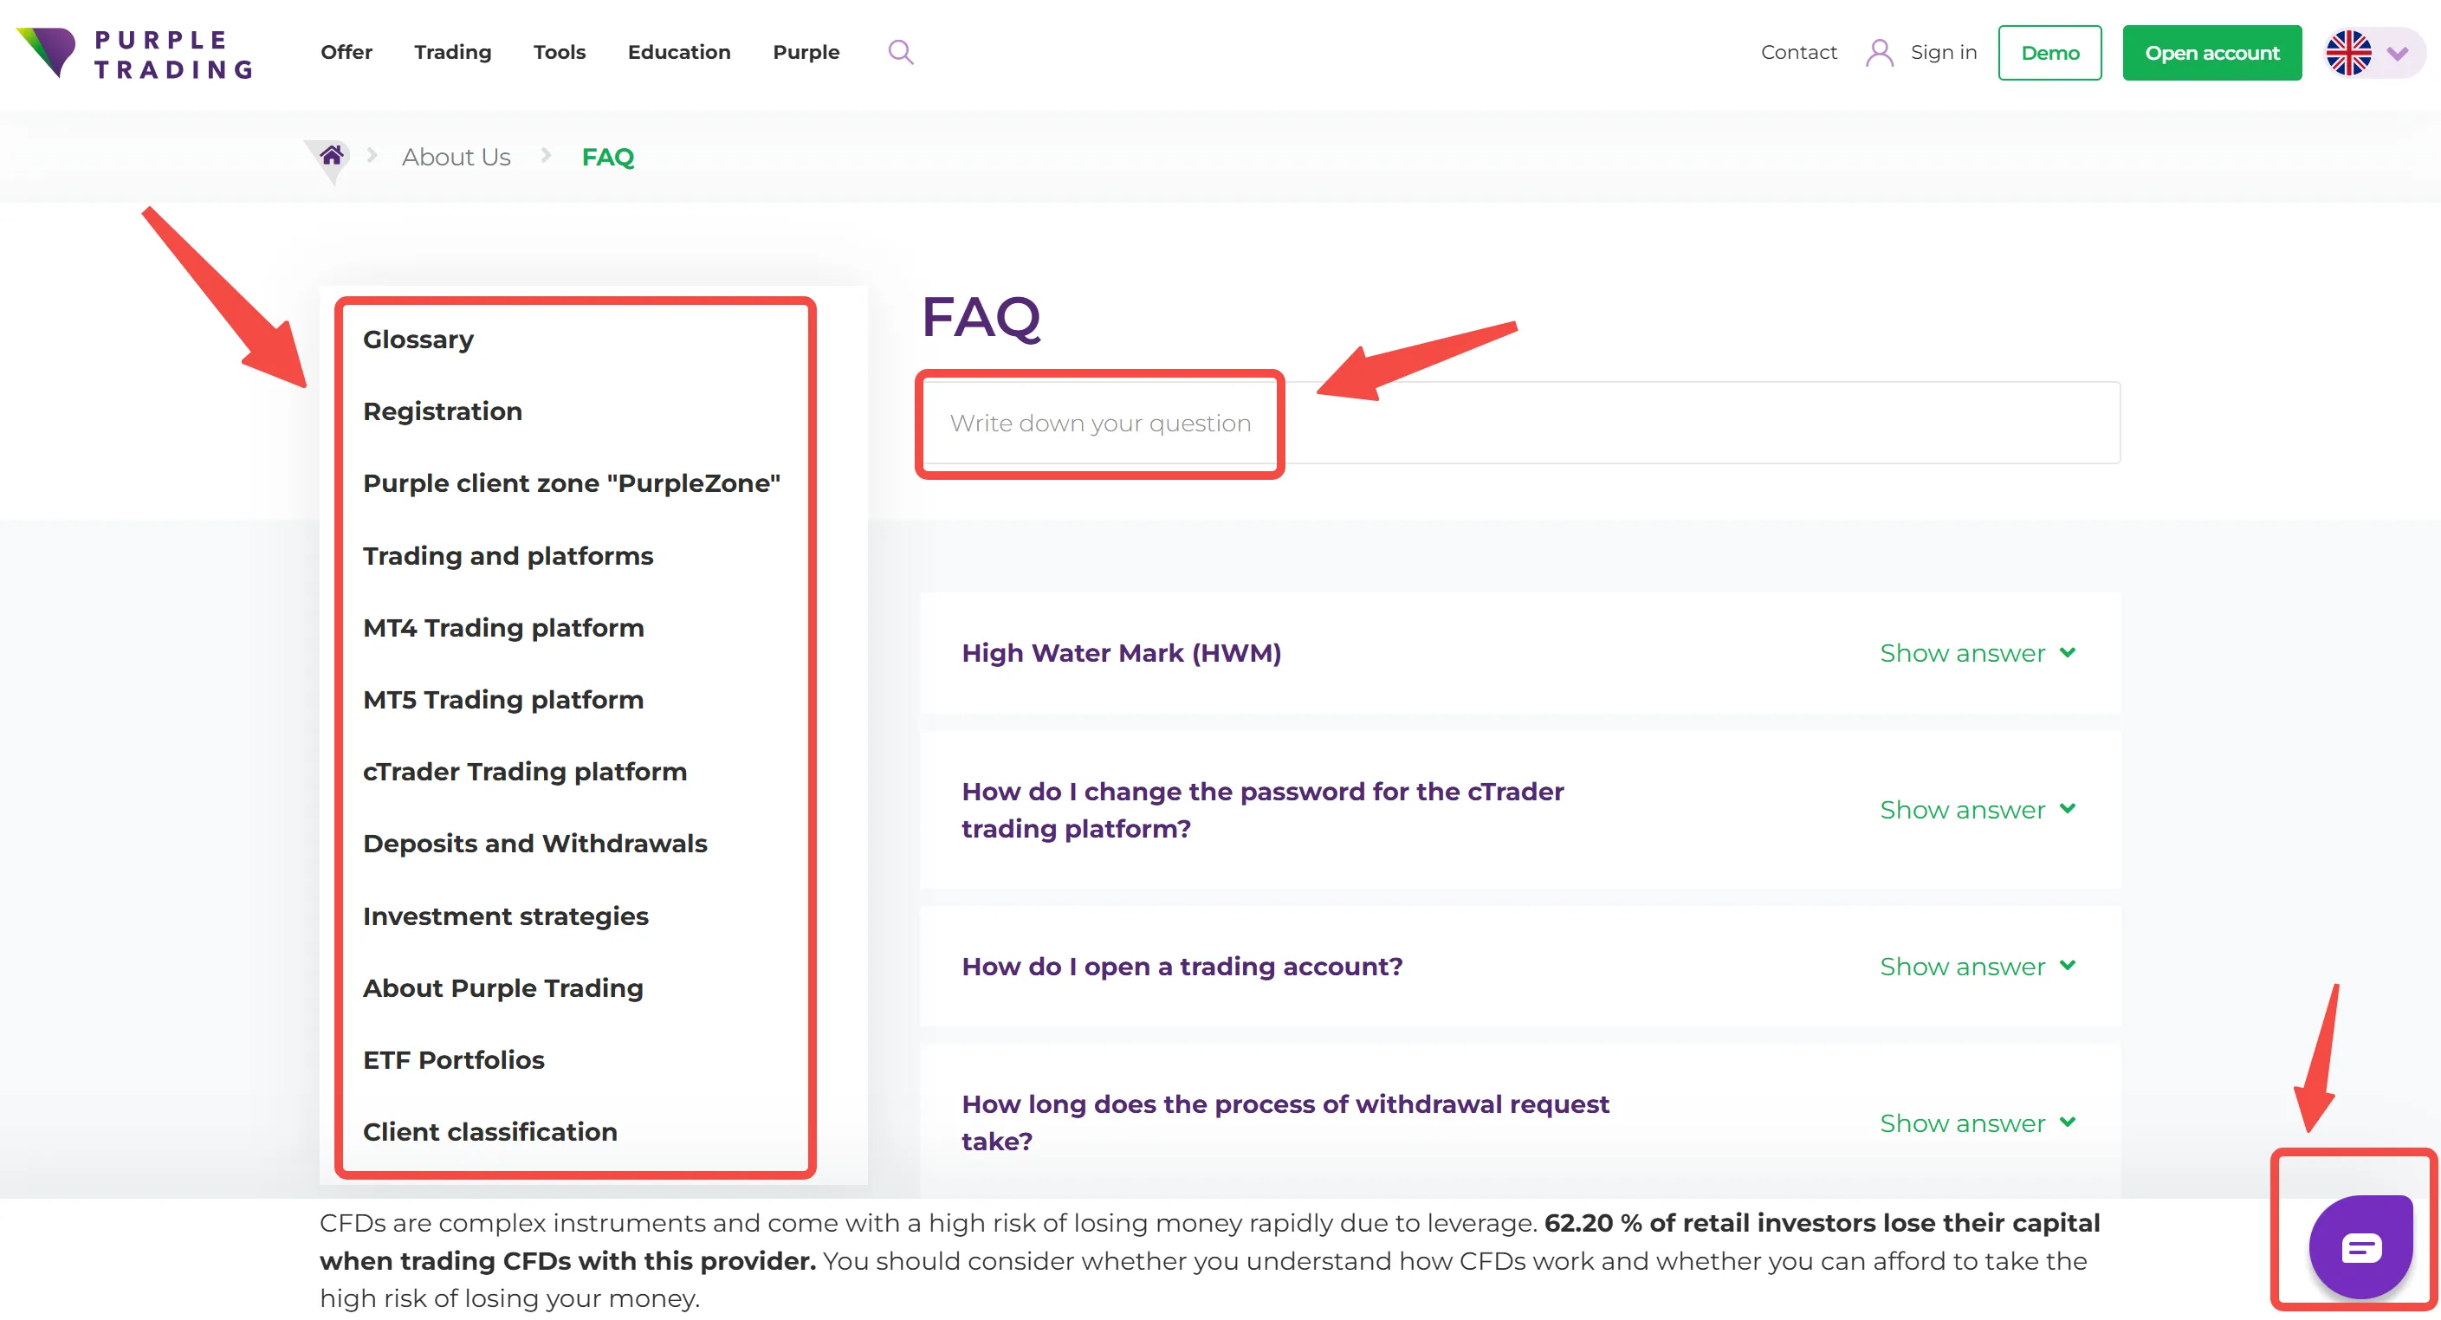
Task: Show answer for withdrawal request duration
Action: pos(1978,1123)
